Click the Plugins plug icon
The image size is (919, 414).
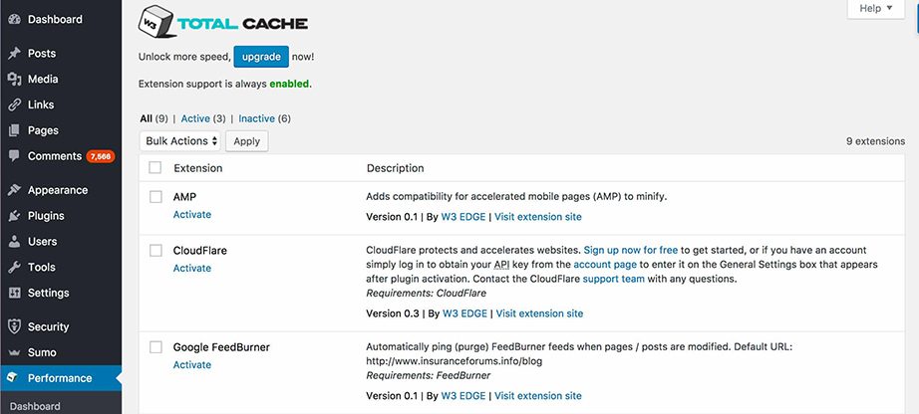[14, 216]
